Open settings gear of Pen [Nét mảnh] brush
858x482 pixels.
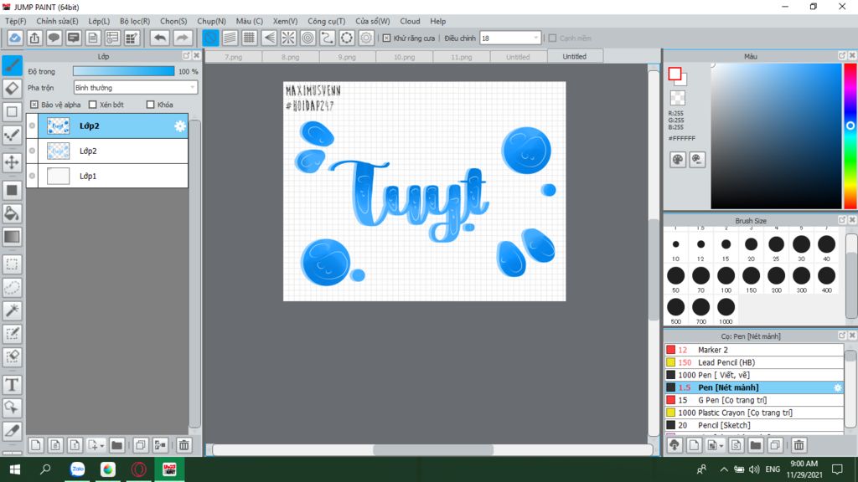(x=838, y=387)
